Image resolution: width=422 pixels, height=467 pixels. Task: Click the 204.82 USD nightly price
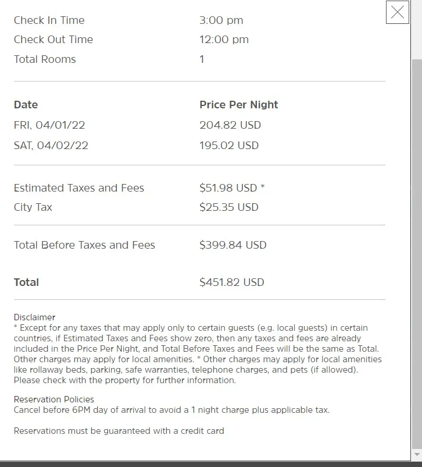pos(230,125)
